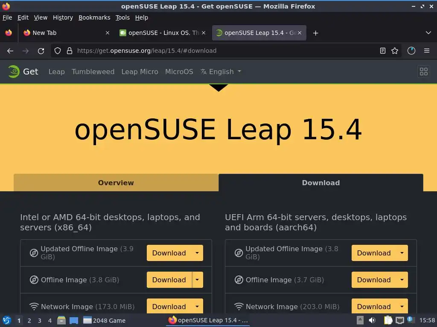
Task: Download x86_64 Updated Offline Image 3.9 GiB
Action: click(169, 253)
